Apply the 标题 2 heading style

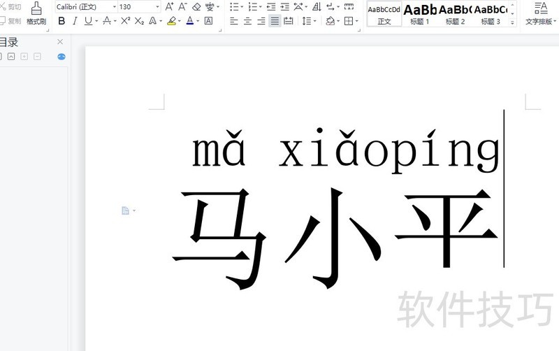coord(456,14)
